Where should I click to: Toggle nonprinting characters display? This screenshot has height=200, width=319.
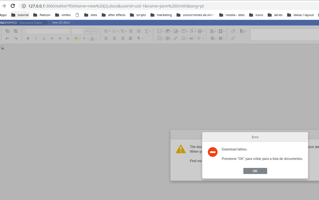pos(138,38)
